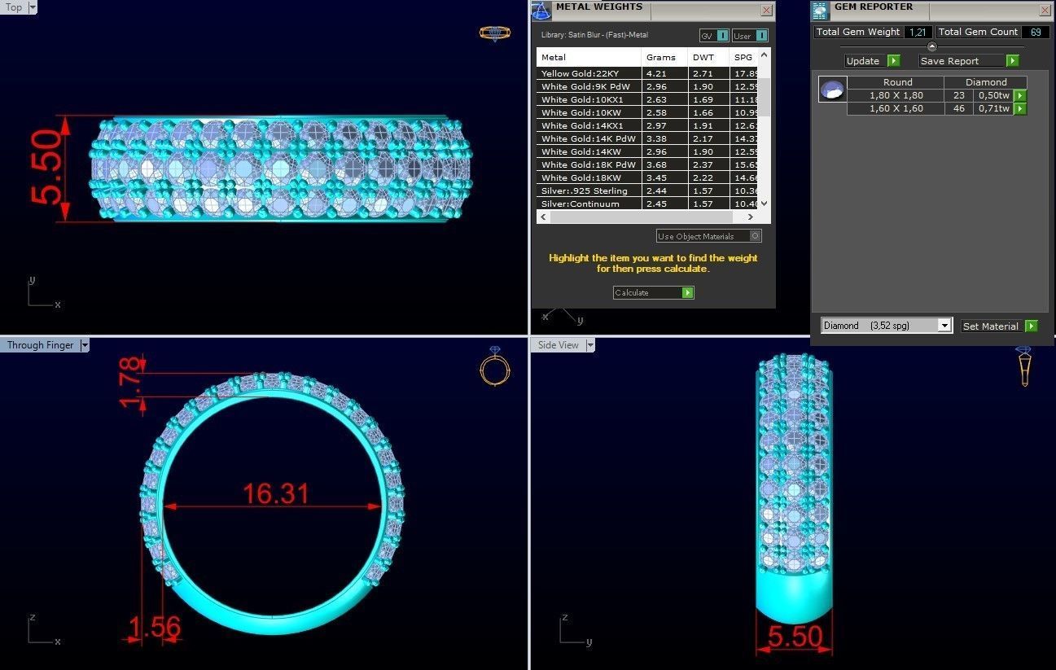Click the 5.50 dimension in Side View
The height and width of the screenshot is (670, 1056).
point(795,637)
